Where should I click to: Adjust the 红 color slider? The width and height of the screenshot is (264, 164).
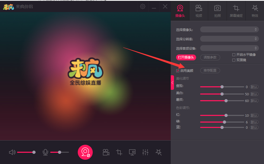(222, 115)
